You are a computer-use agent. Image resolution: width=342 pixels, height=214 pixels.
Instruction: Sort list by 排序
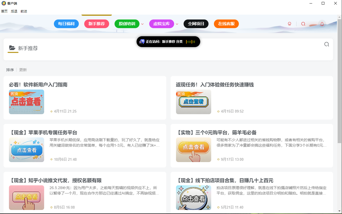[x=10, y=70]
